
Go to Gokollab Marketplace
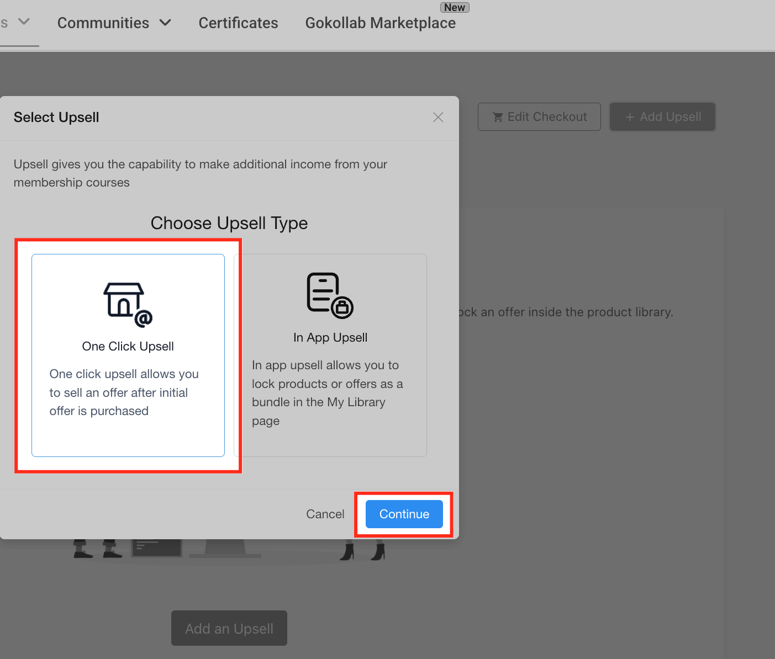coord(381,23)
